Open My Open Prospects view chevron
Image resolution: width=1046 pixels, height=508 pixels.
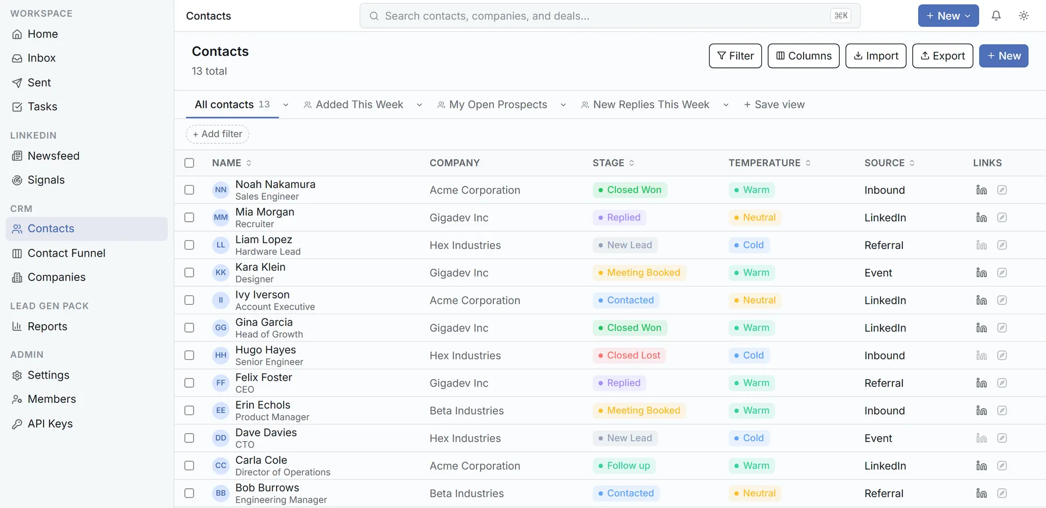point(563,105)
